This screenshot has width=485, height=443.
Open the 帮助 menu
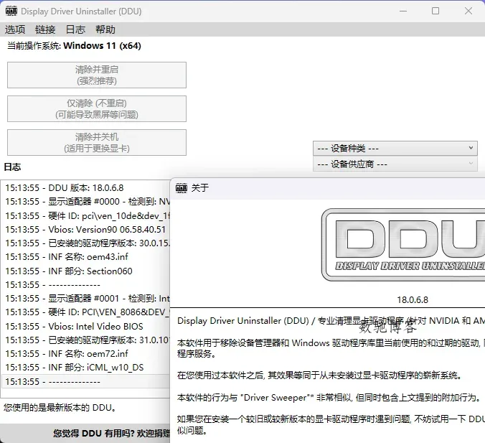tap(105, 29)
